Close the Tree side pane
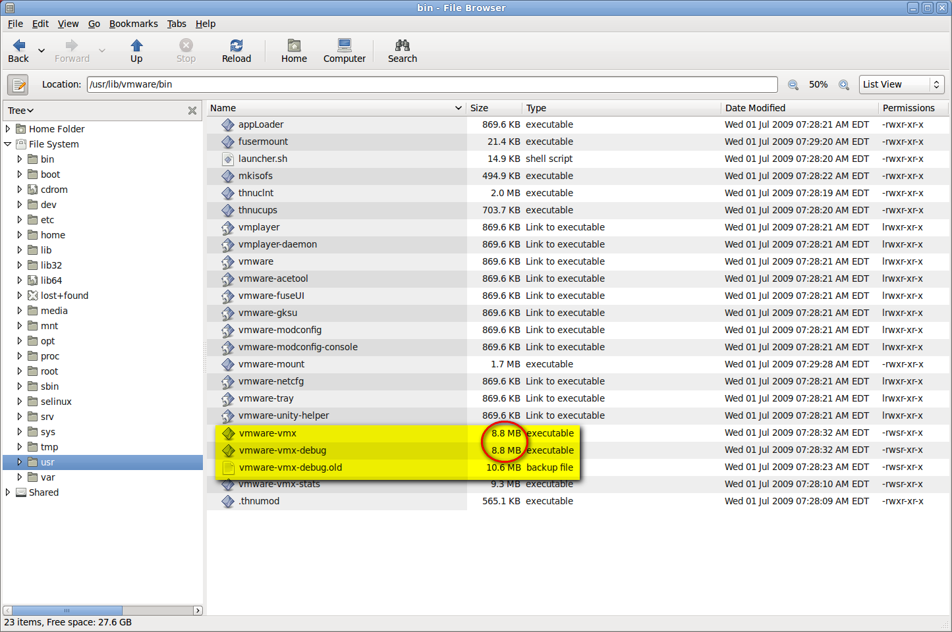Viewport: 952px width, 632px height. click(x=192, y=111)
